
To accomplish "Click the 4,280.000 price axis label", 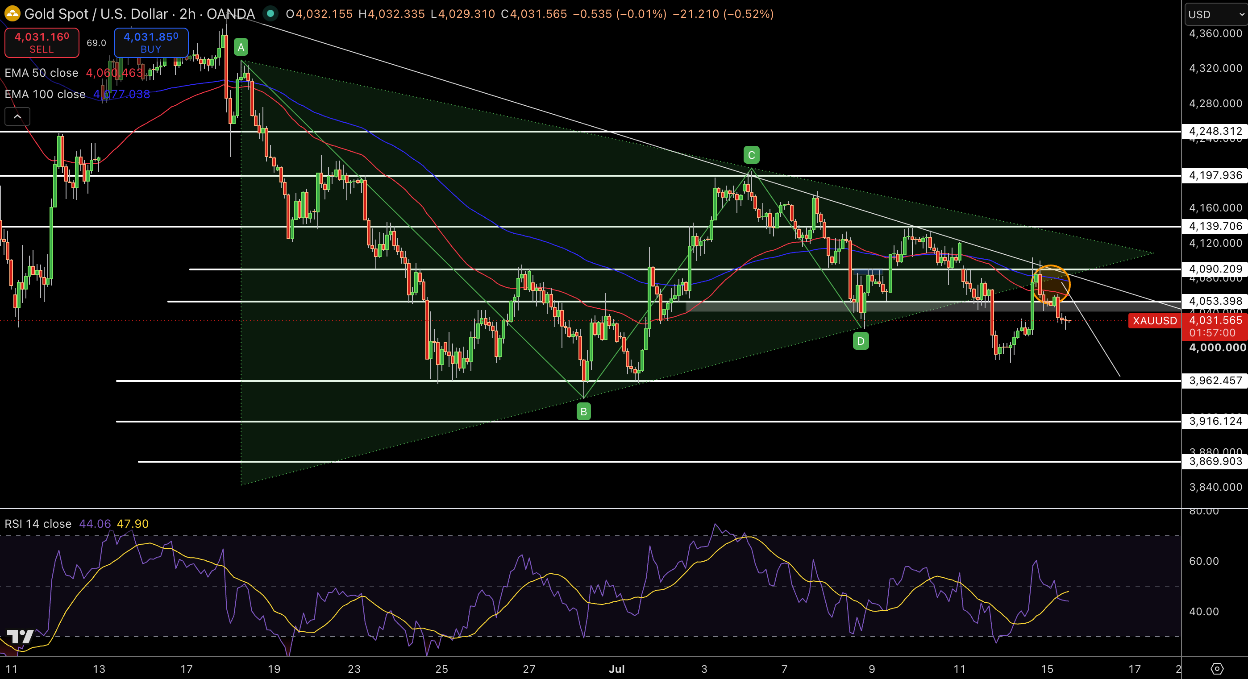I will [1215, 104].
